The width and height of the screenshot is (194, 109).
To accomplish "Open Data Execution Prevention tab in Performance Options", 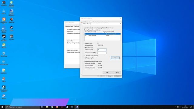I will 102,22.
